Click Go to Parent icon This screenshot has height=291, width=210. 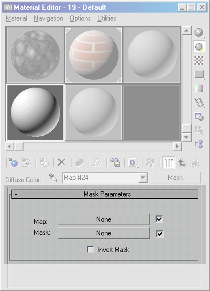(182, 163)
